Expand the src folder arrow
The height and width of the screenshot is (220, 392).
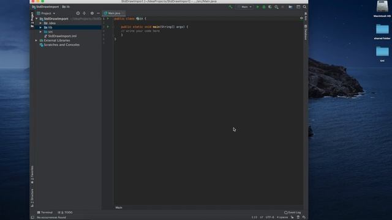coord(40,32)
